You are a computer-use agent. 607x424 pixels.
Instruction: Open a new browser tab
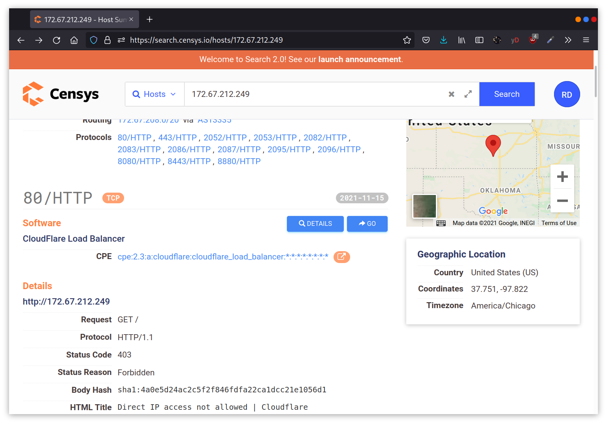click(x=149, y=19)
